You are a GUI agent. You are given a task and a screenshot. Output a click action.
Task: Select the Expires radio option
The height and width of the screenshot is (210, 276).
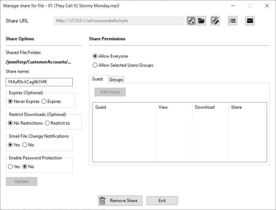coord(44,101)
